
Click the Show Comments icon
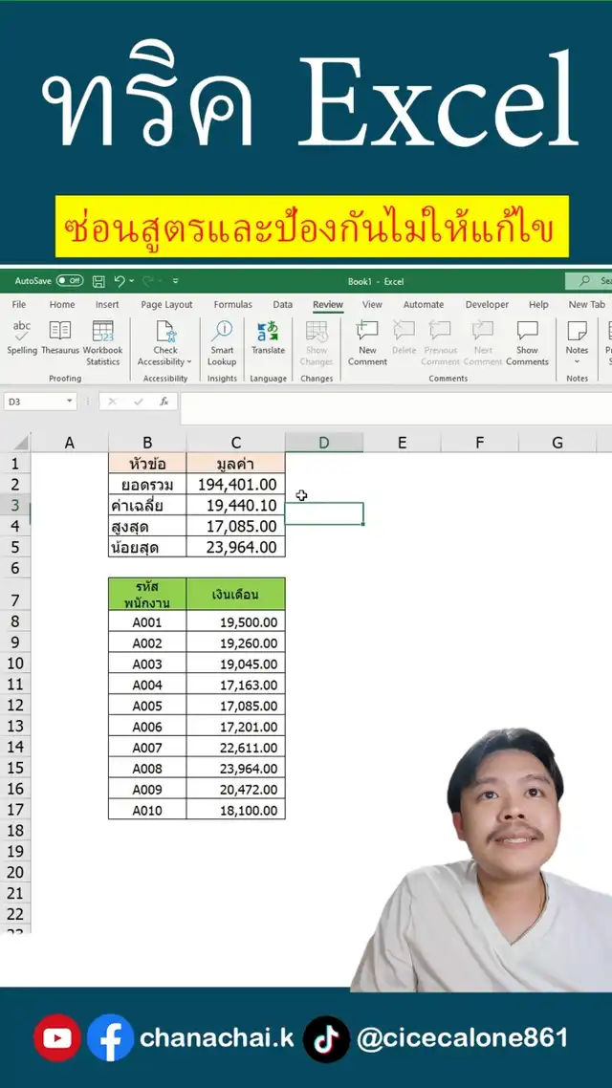tap(527, 331)
